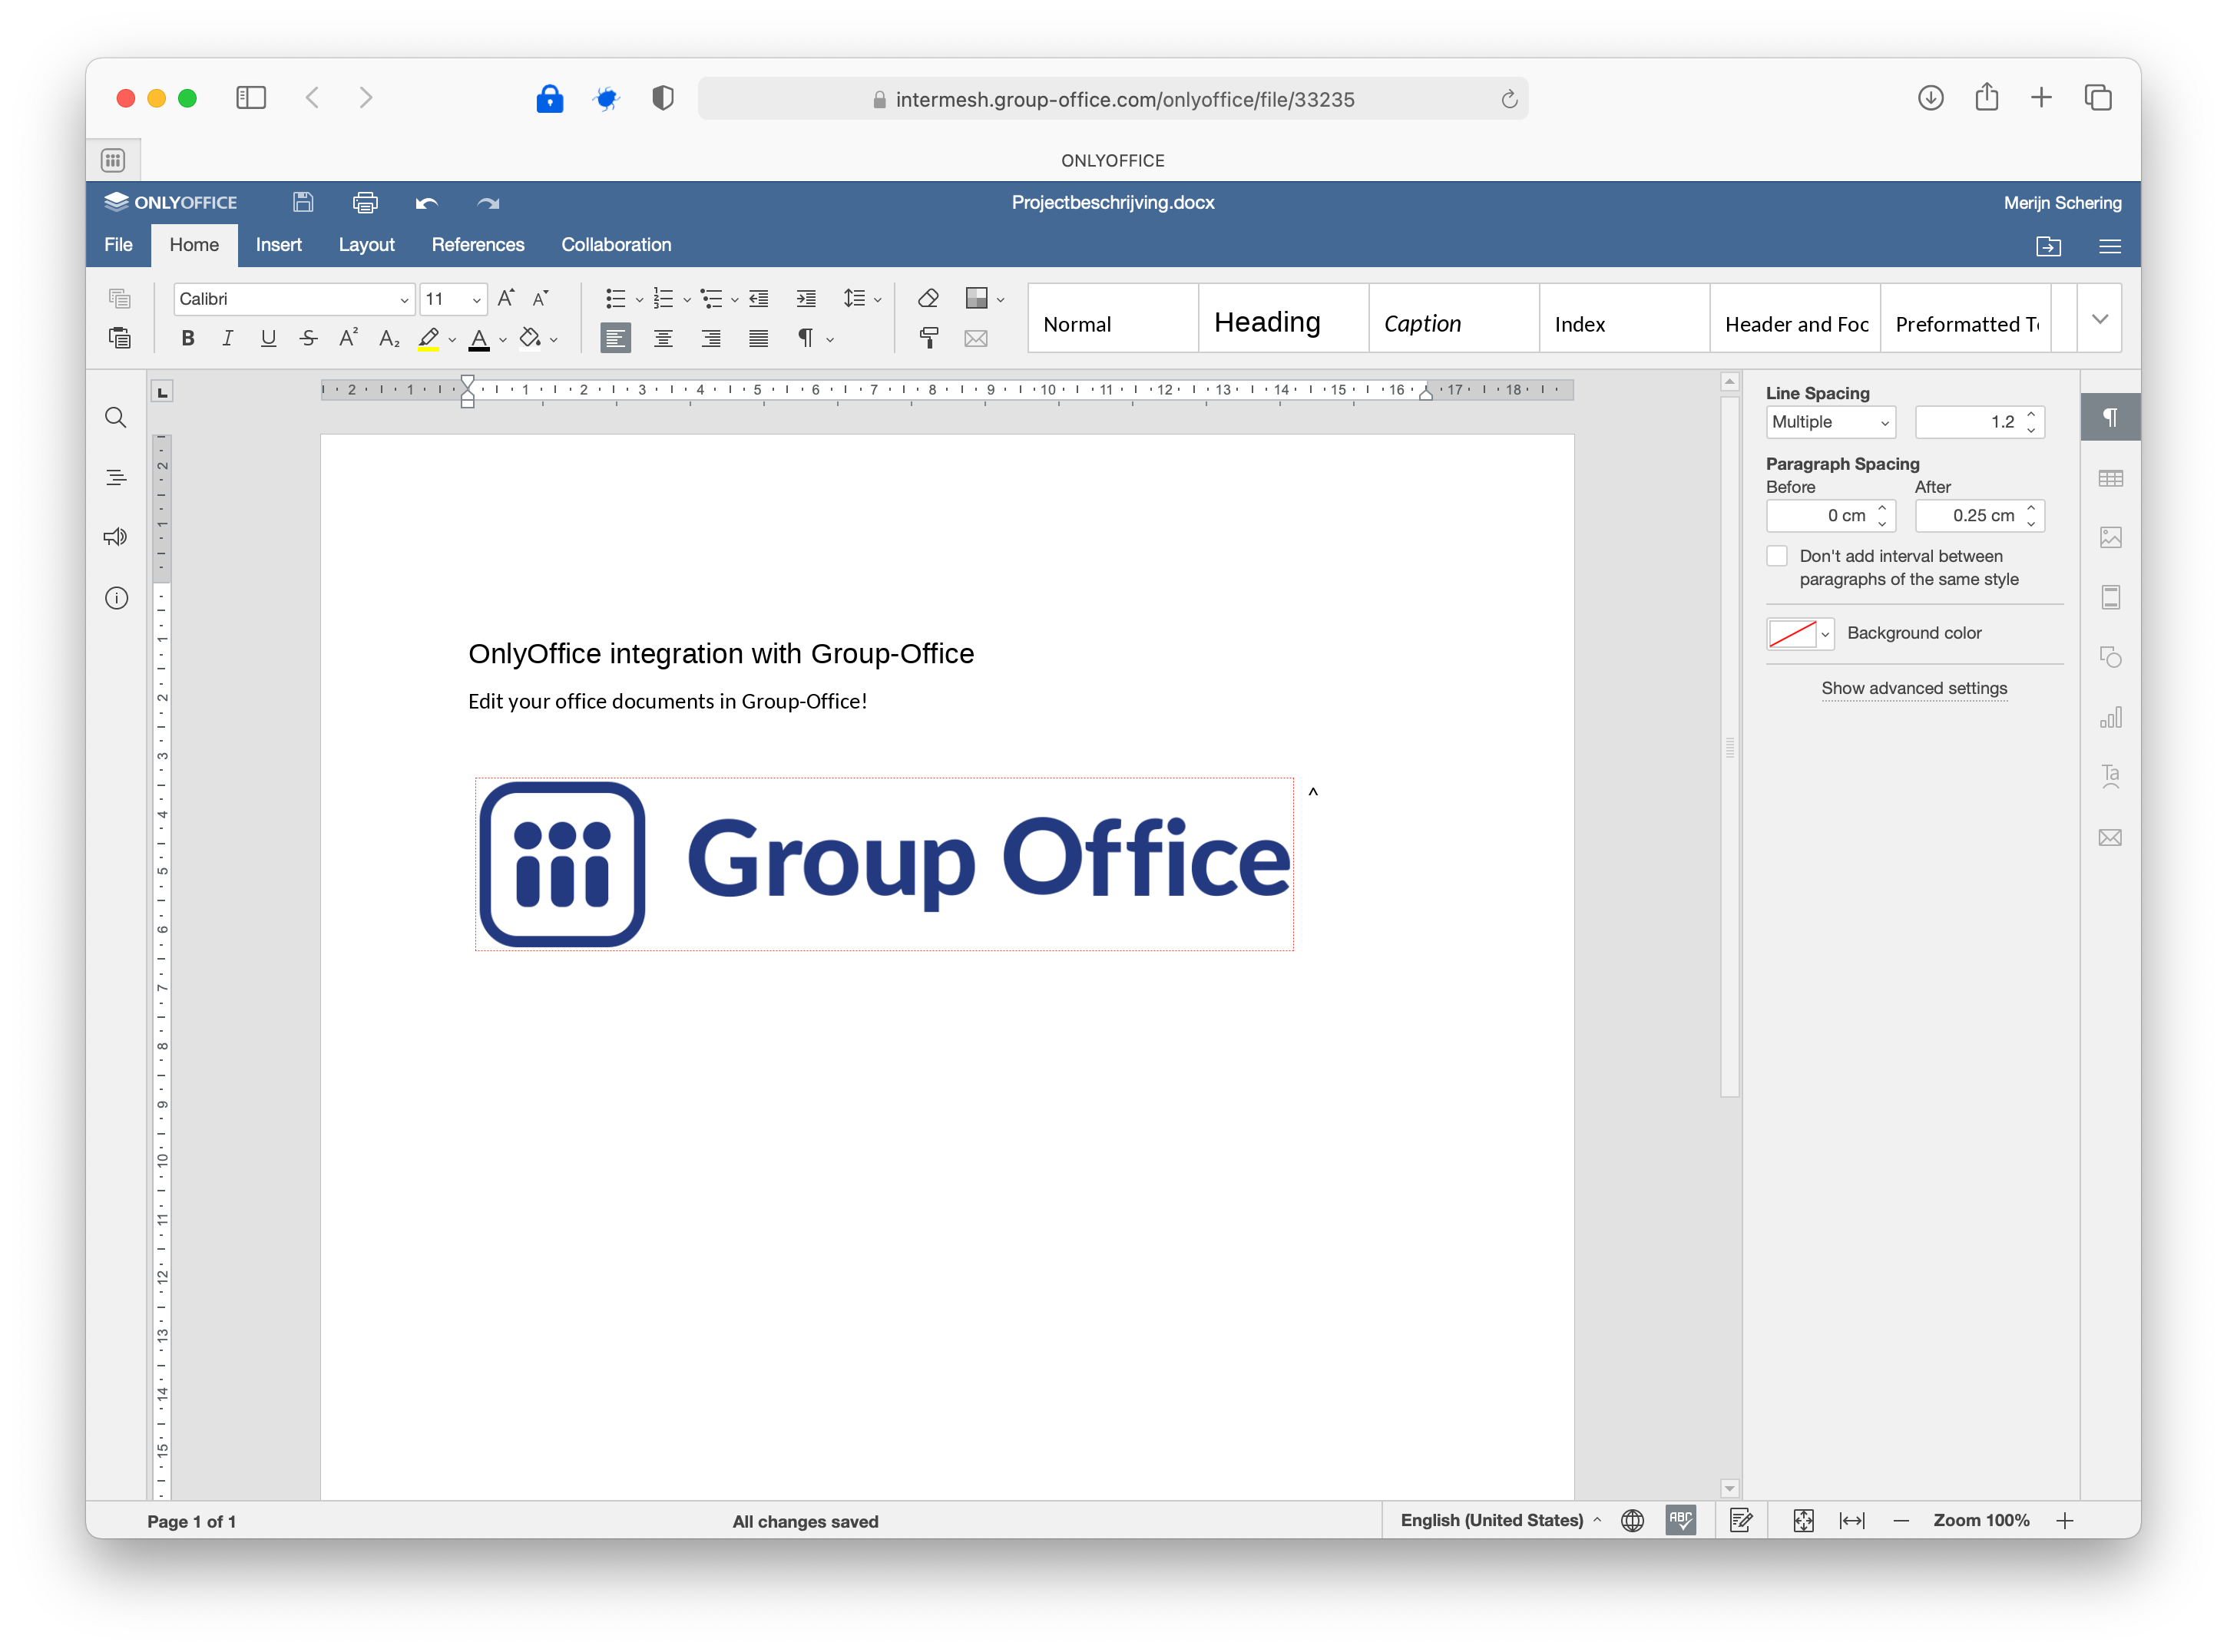Decrease paragraph indent
This screenshot has height=1652, width=2227.
click(759, 298)
